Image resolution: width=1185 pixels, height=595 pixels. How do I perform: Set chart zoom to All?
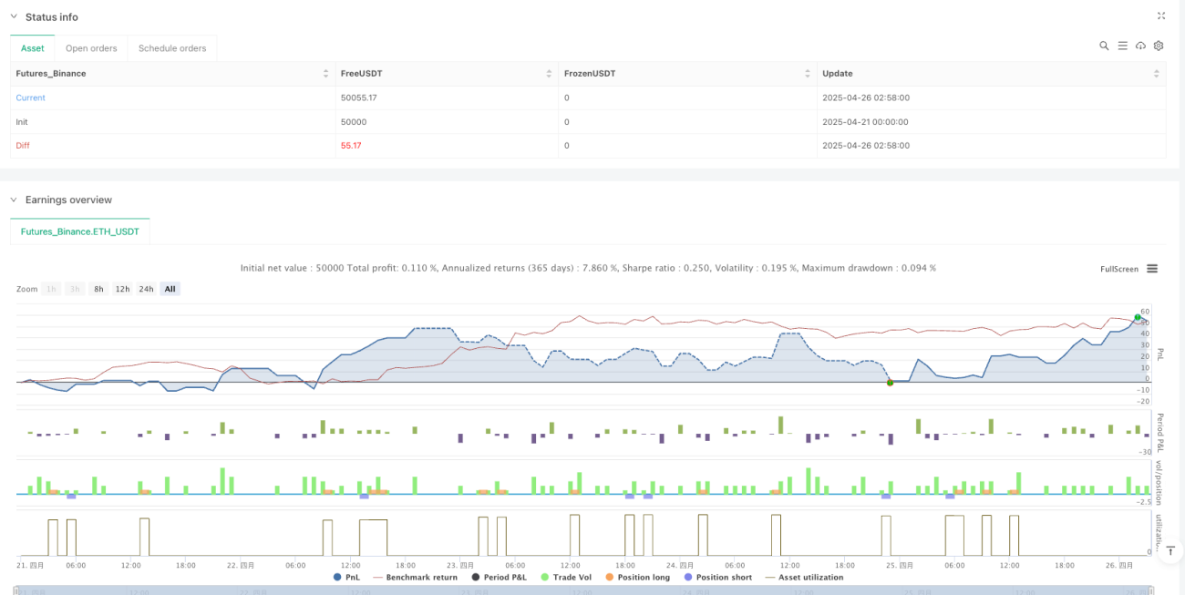(x=170, y=289)
